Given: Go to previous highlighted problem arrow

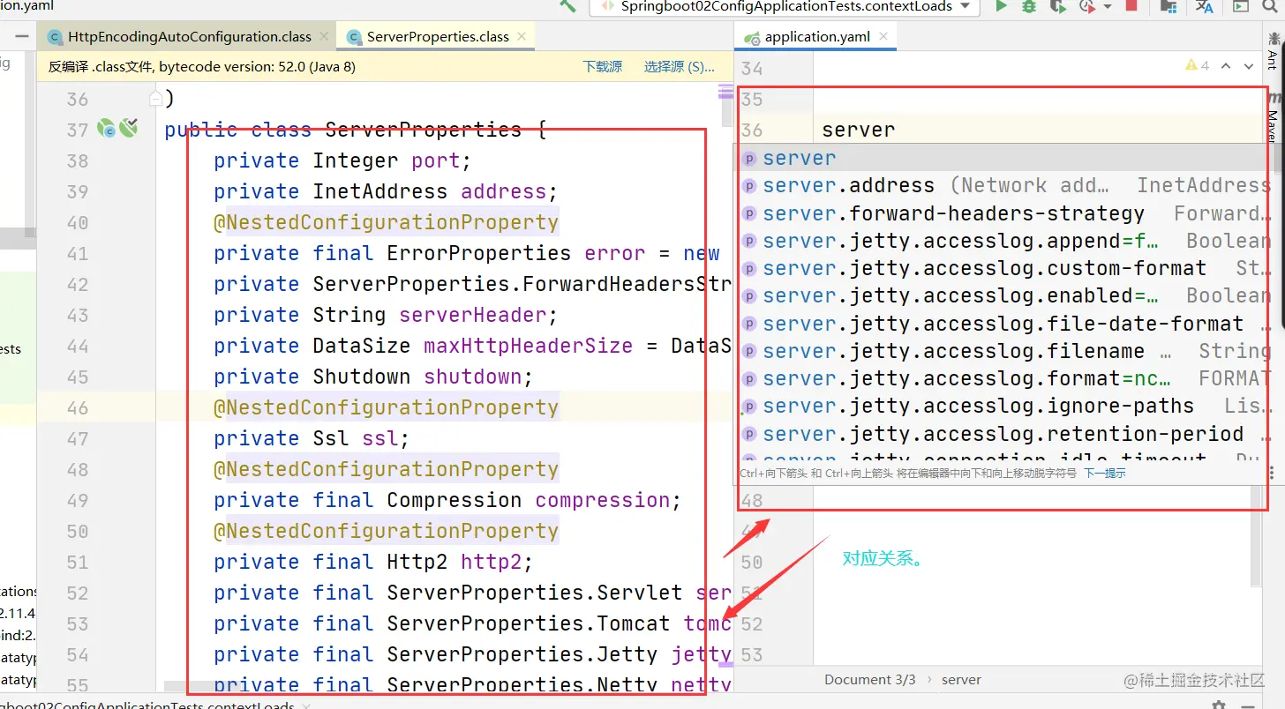Looking at the screenshot, I should (x=1227, y=66).
